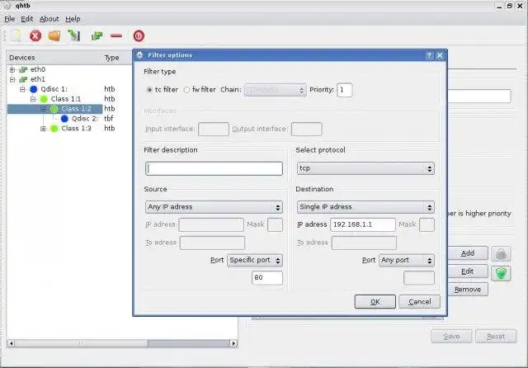Collapse the Class 1:1 tree node
This screenshot has height=368, width=528.
(33, 99)
